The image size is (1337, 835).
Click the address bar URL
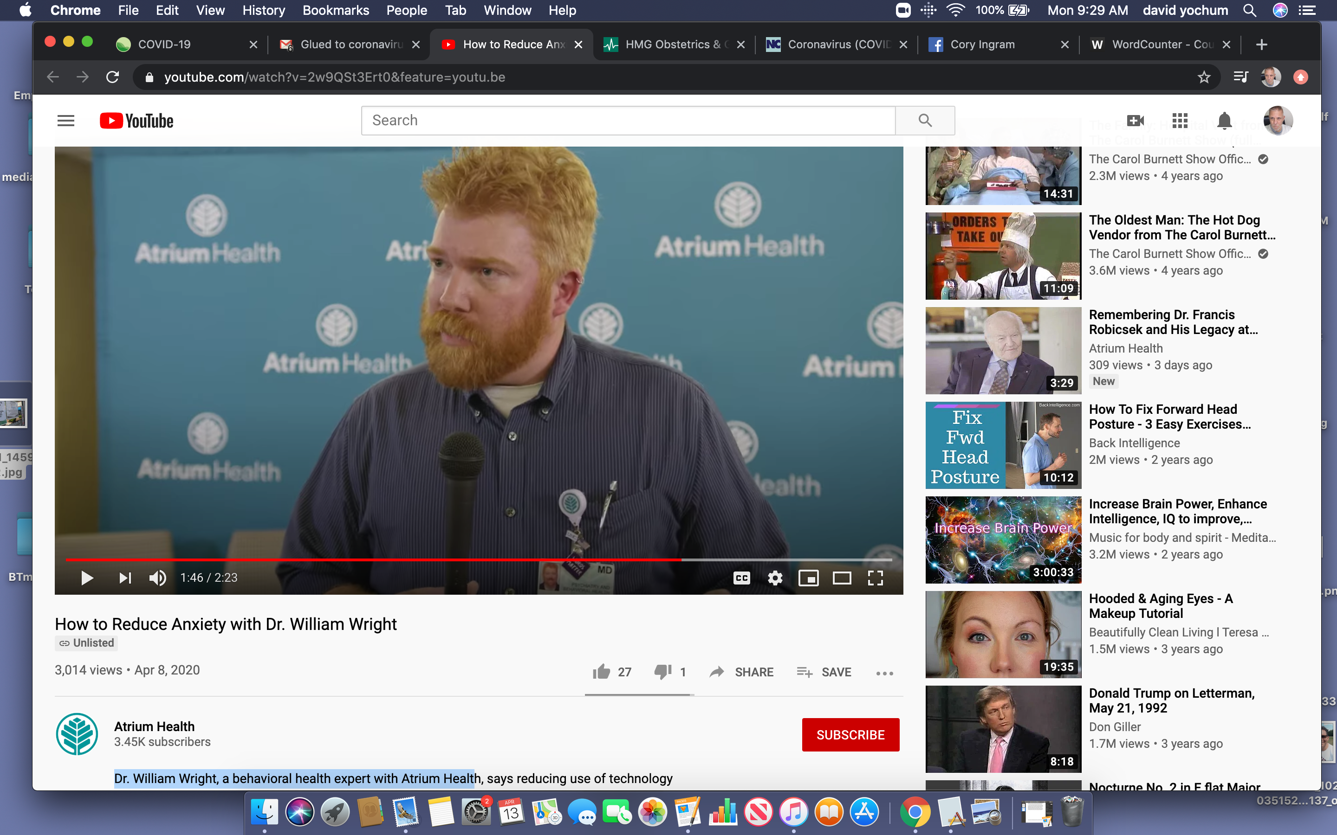click(334, 77)
